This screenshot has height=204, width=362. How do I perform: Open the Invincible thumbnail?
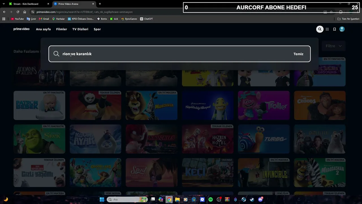(x=264, y=173)
